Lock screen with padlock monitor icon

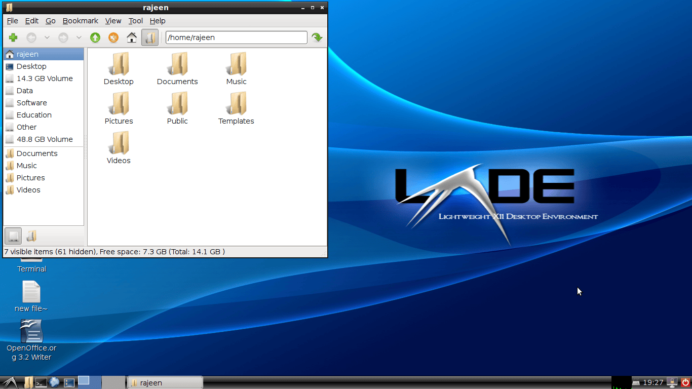673,382
